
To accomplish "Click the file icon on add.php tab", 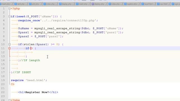I will tap(30, 4).
